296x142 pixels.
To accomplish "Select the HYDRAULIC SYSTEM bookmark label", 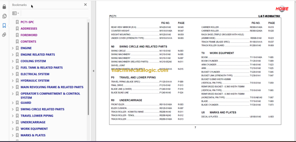I will (x=35, y=81).
